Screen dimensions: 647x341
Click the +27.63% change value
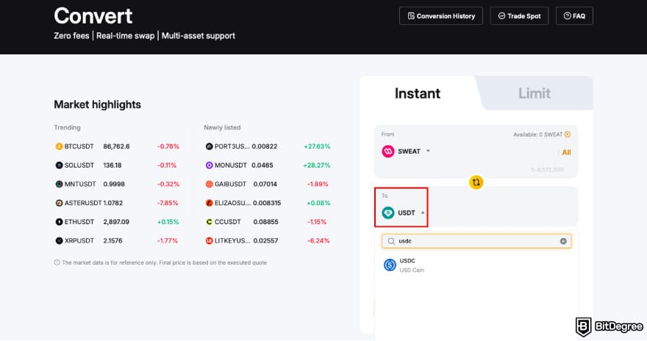coord(317,146)
